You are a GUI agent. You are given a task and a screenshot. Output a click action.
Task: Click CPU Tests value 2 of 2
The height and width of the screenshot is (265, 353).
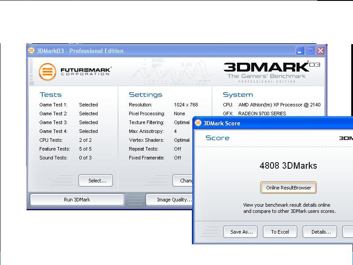click(x=85, y=140)
